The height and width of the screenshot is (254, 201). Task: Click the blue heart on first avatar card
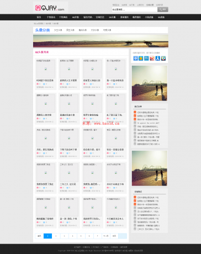[x=44, y=84]
